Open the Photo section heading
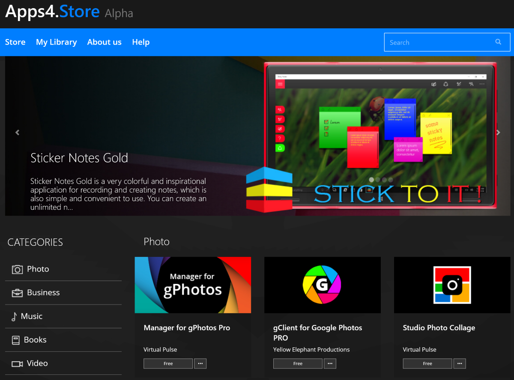Image resolution: width=514 pixels, height=380 pixels. click(156, 241)
